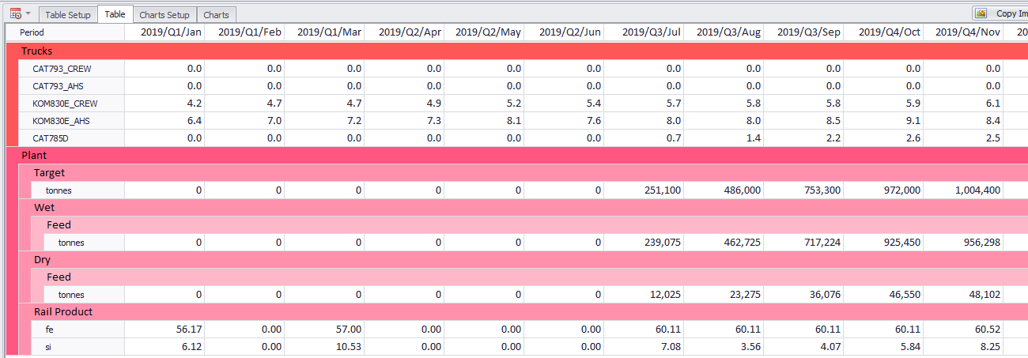The image size is (1028, 358).
Task: Click the fe value 60.52 for Nov
Action: click(963, 329)
